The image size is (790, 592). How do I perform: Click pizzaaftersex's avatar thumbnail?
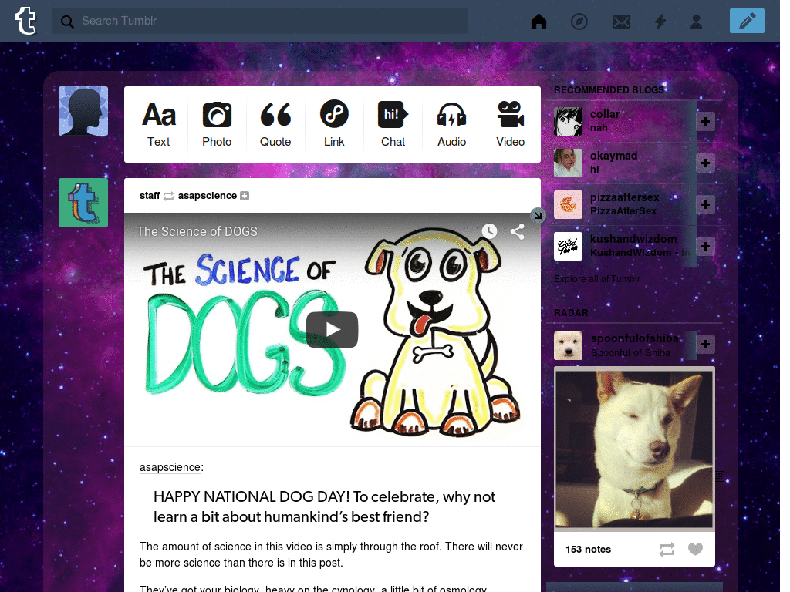point(568,204)
